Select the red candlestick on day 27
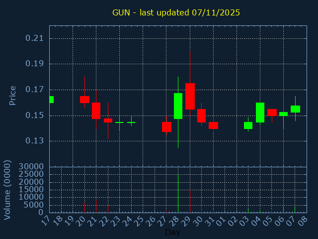 coord(166,127)
